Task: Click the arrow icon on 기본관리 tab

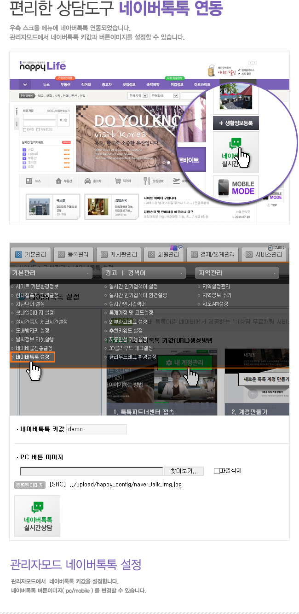Action: tap(18, 254)
